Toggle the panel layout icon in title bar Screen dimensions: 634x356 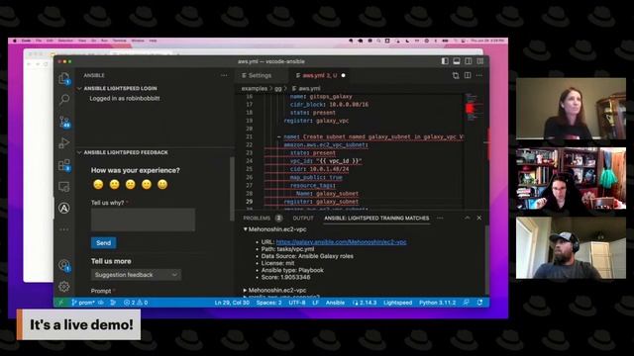click(x=457, y=61)
